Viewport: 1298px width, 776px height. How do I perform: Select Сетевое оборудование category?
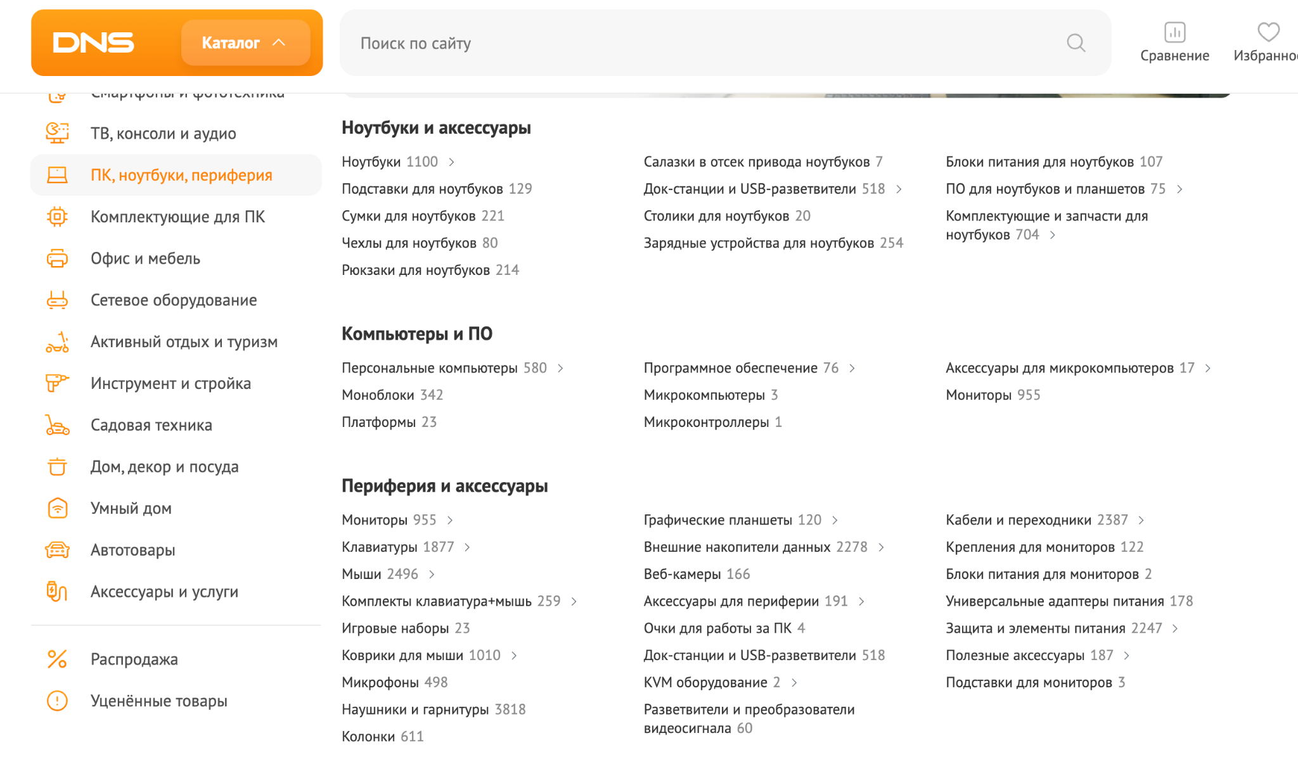[x=174, y=300]
